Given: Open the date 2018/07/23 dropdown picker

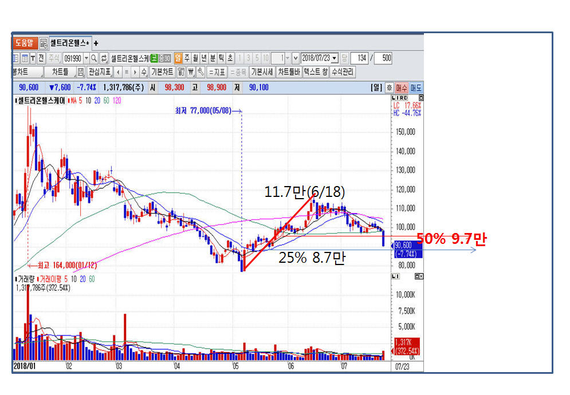Looking at the screenshot, I should pyautogui.click(x=334, y=58).
